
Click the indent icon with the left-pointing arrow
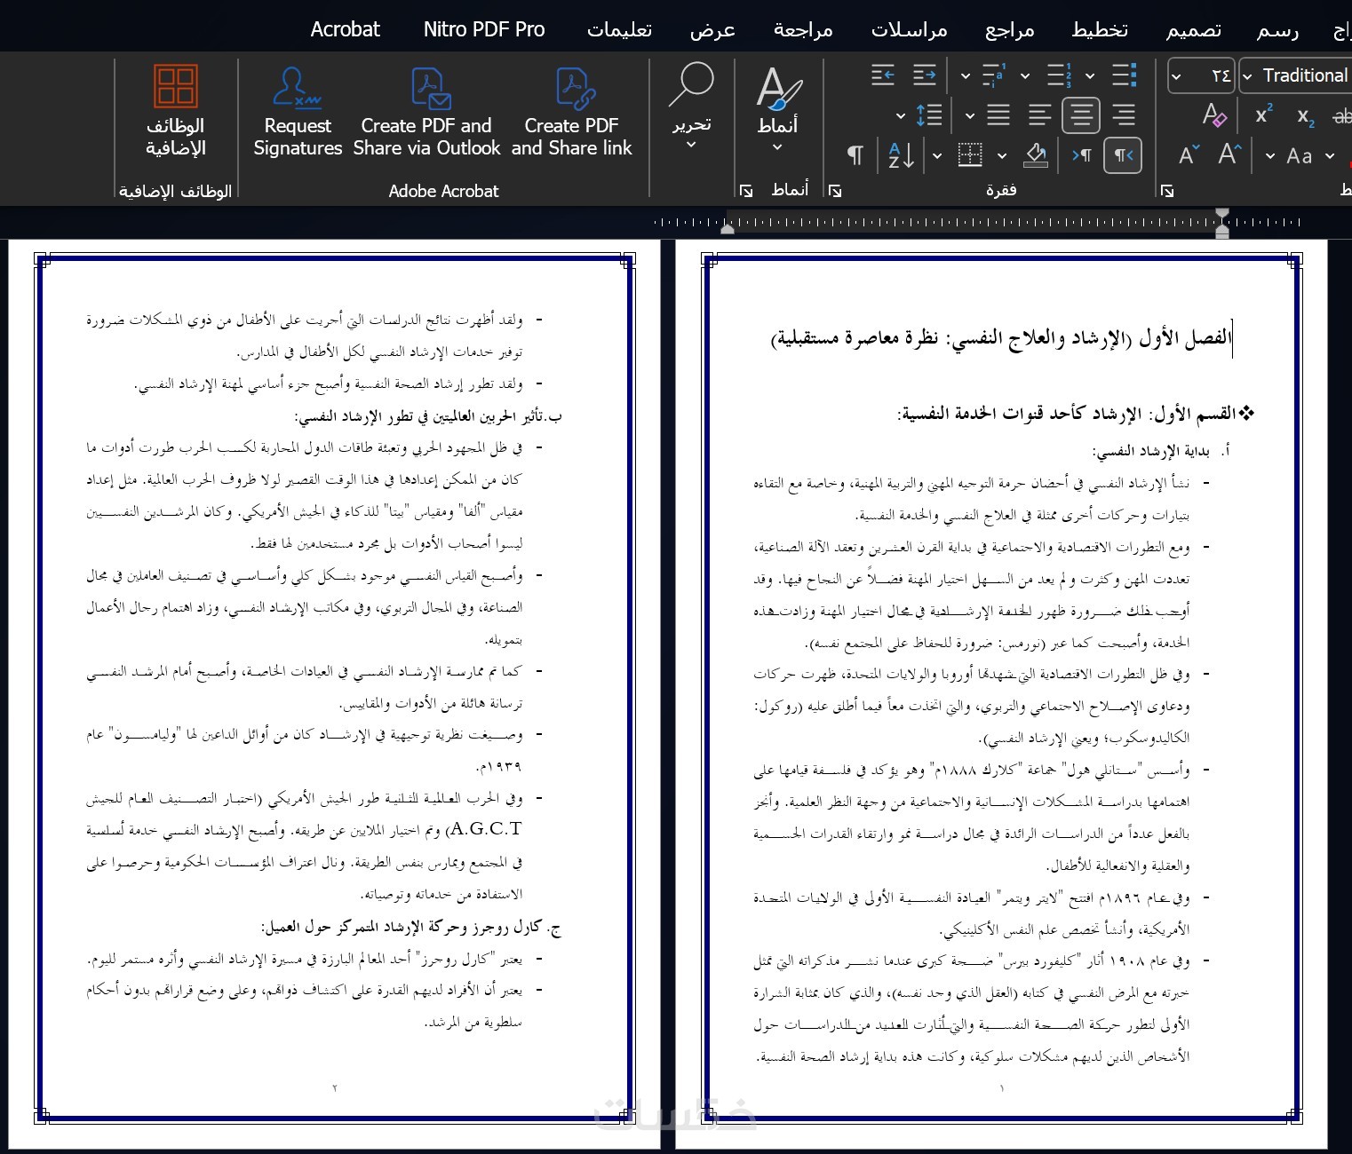point(883,75)
